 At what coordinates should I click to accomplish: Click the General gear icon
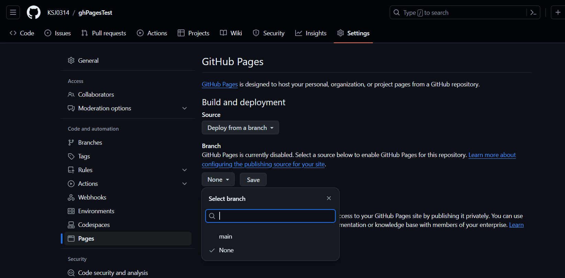[x=71, y=61]
